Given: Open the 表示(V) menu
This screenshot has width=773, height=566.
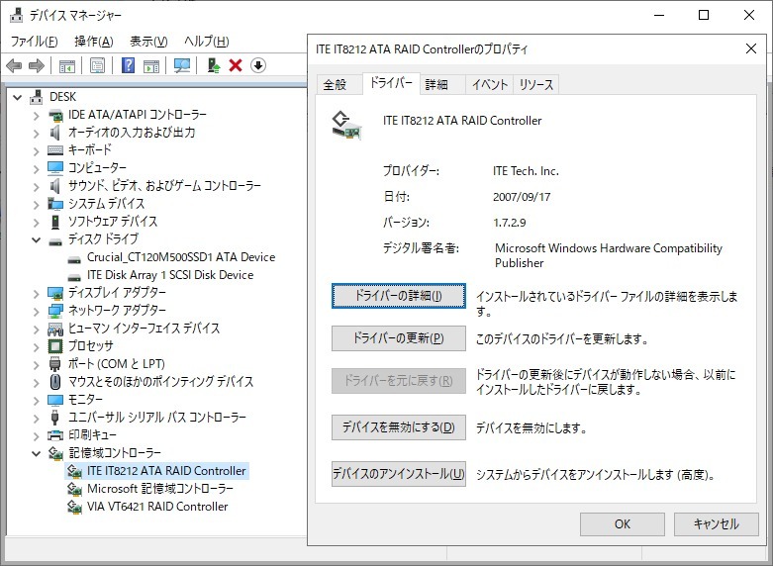Looking at the screenshot, I should click(x=148, y=42).
